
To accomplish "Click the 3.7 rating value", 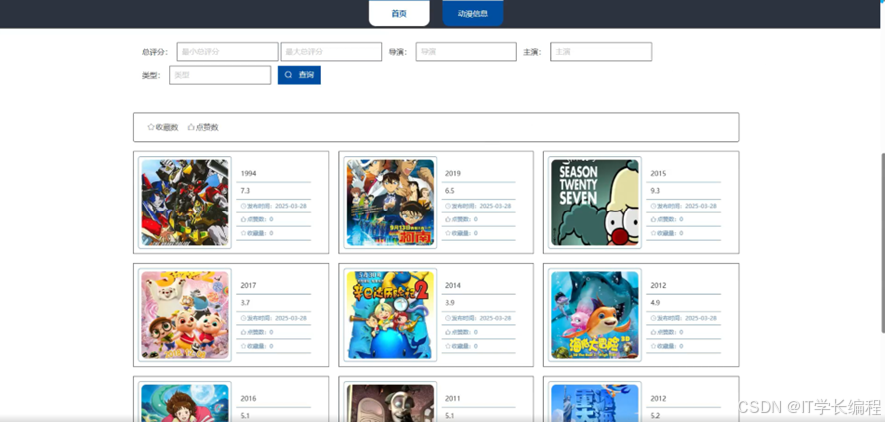I will click(245, 303).
